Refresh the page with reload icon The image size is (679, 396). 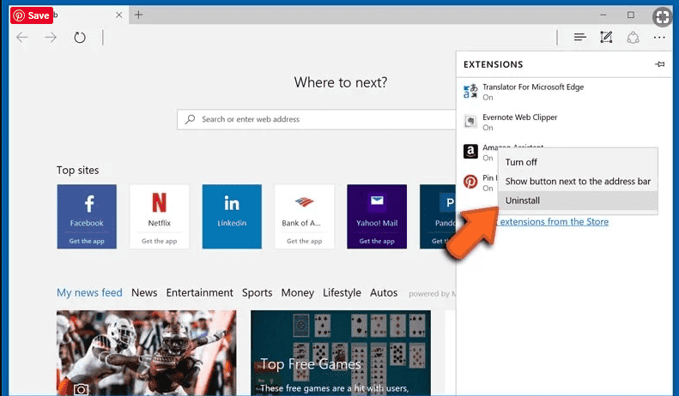80,38
